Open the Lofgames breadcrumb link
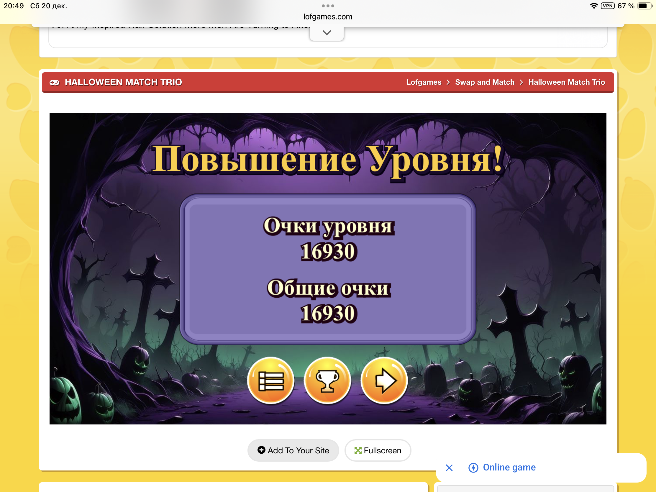The height and width of the screenshot is (492, 656). coord(424,82)
